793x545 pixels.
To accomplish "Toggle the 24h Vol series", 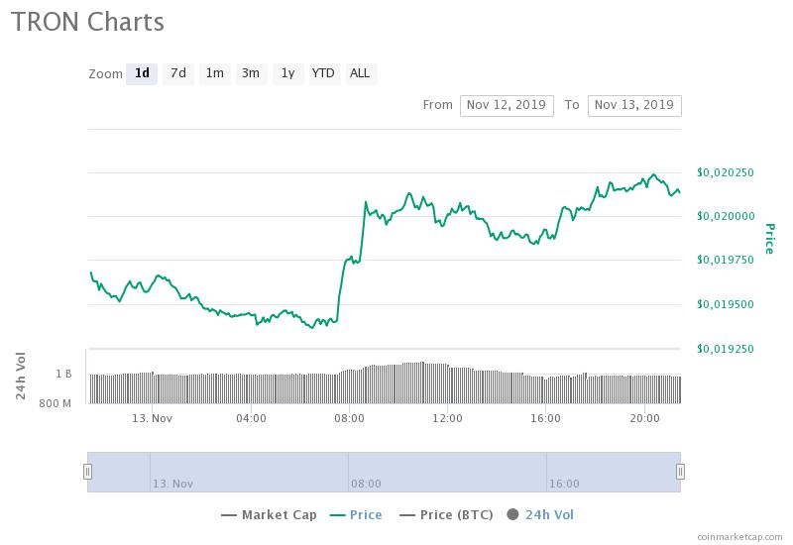I will (540, 515).
